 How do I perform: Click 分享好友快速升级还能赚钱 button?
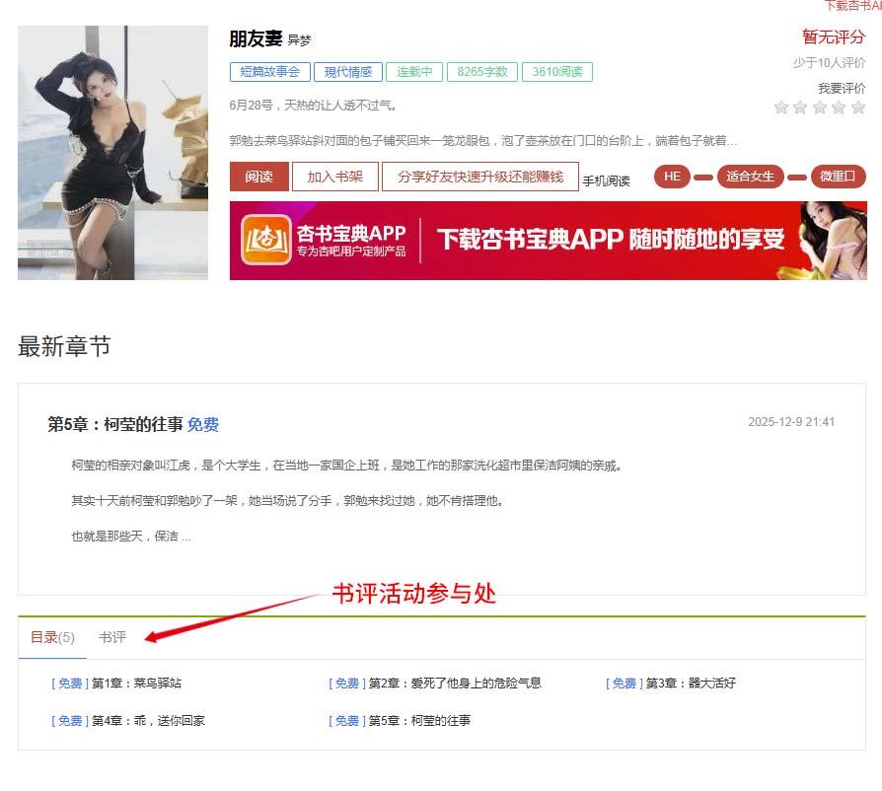pyautogui.click(x=480, y=177)
